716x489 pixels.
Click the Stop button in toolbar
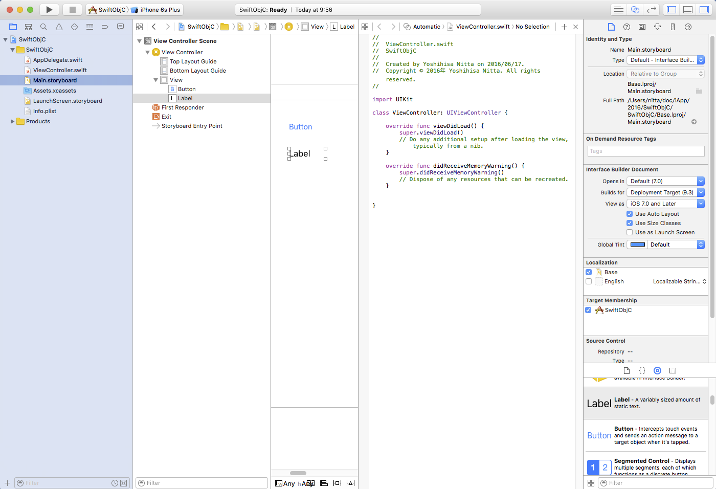tap(72, 10)
